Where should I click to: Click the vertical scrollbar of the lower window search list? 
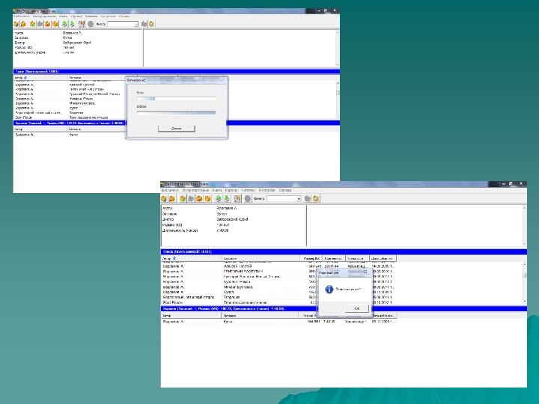coord(525,283)
